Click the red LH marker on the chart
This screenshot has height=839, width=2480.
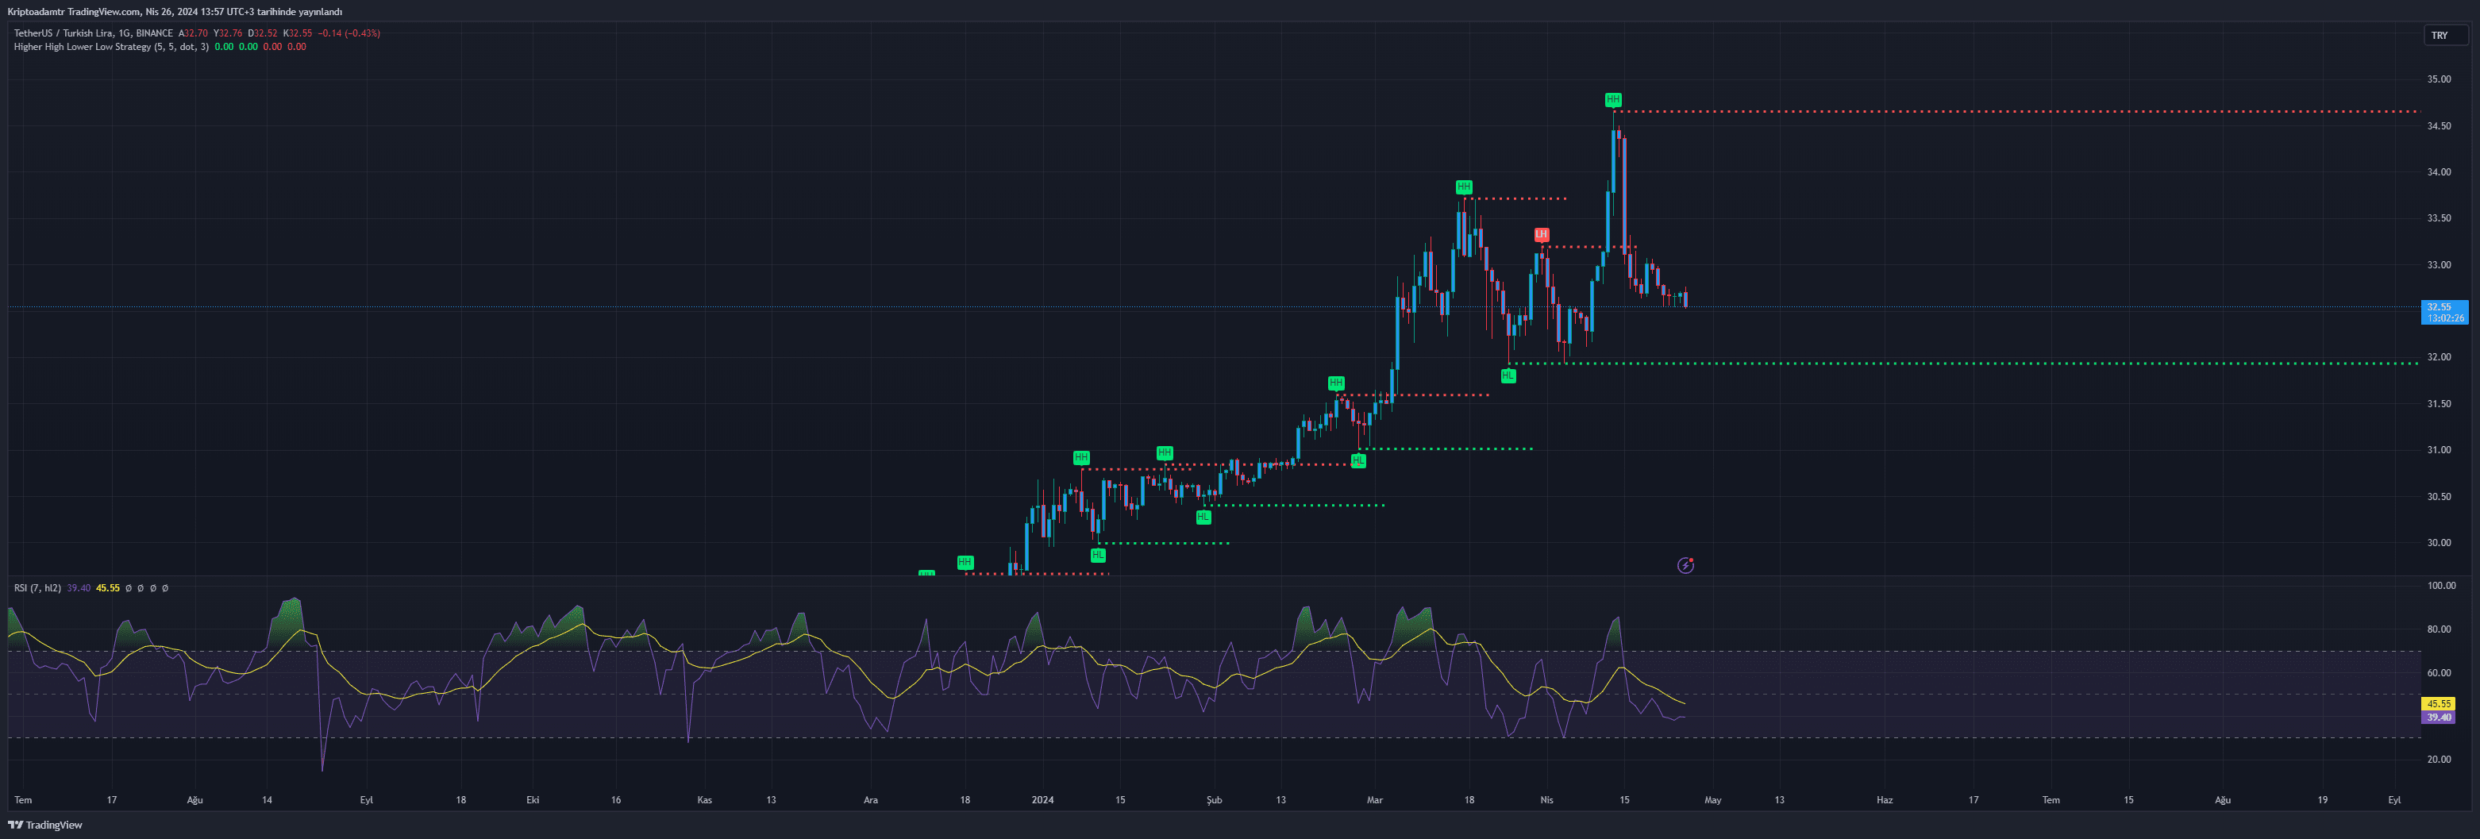pyautogui.click(x=1544, y=233)
